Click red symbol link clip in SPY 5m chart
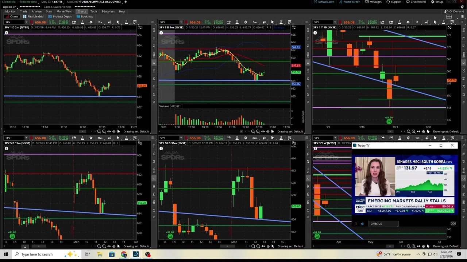Screen dimensions: 467x262 [186, 22]
